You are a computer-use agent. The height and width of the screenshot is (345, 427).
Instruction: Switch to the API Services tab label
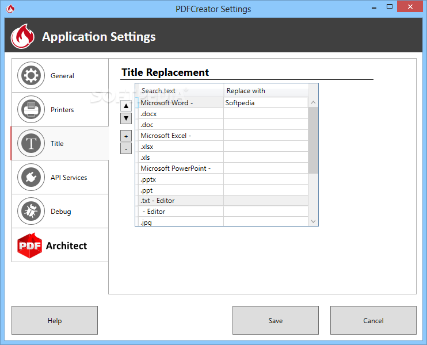coord(68,178)
